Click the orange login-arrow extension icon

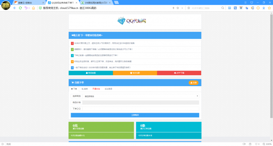(x=252, y=8)
